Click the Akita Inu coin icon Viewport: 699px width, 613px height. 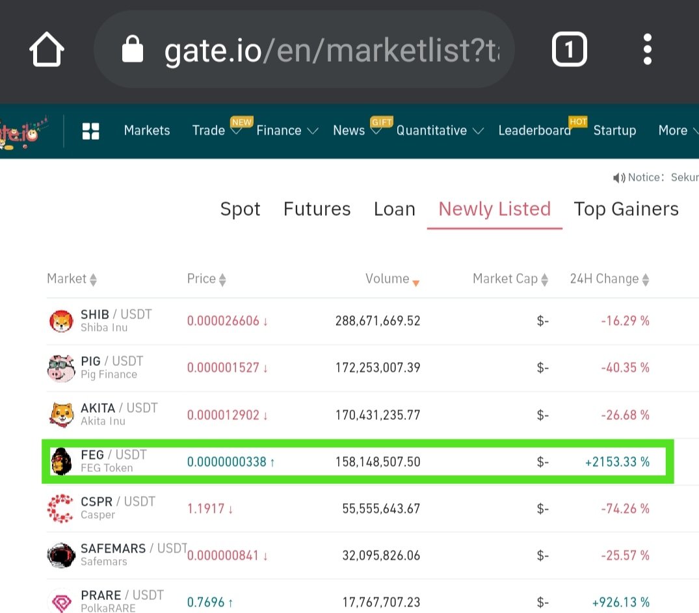61,415
